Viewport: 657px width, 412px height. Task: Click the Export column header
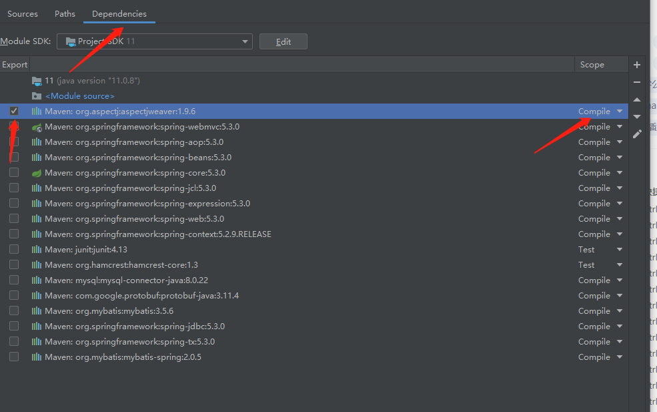[x=15, y=64]
